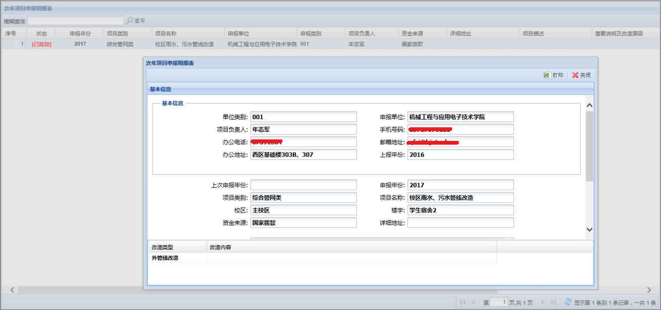This screenshot has height=310, width=661.
Task: Sort by 申报年份 column header
Action: tap(80, 33)
